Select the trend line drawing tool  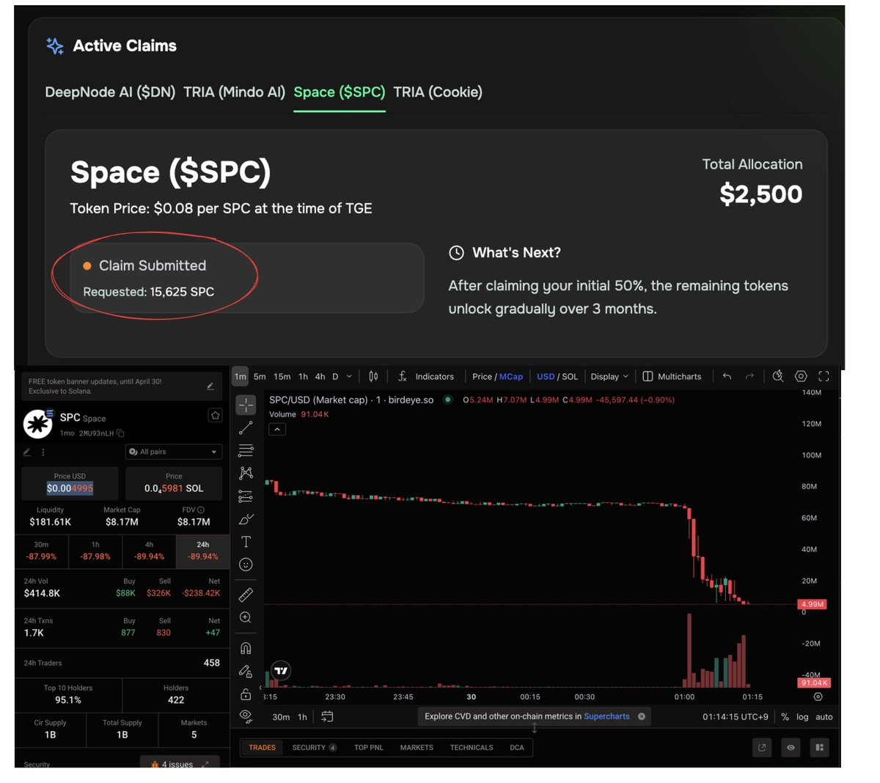(x=246, y=427)
